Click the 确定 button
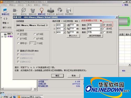Viewport: 131px width, 98px height. 57,76
